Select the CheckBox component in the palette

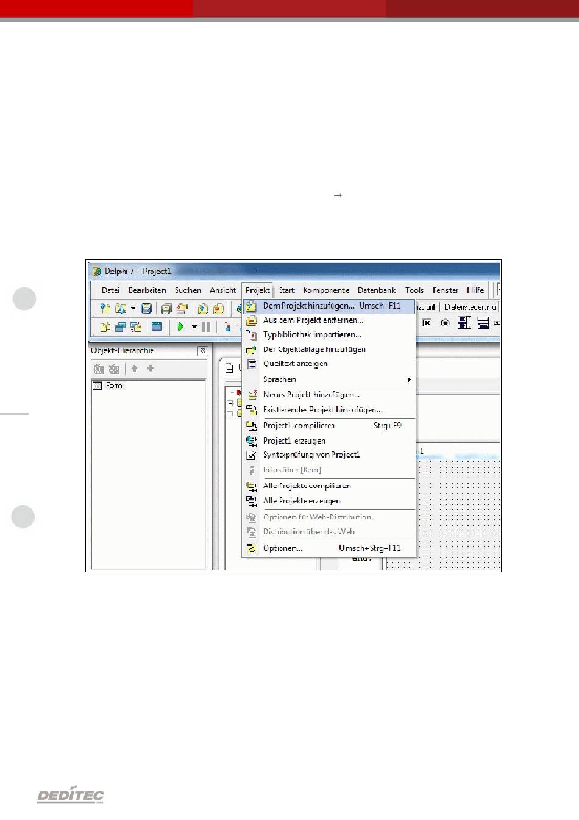click(427, 323)
